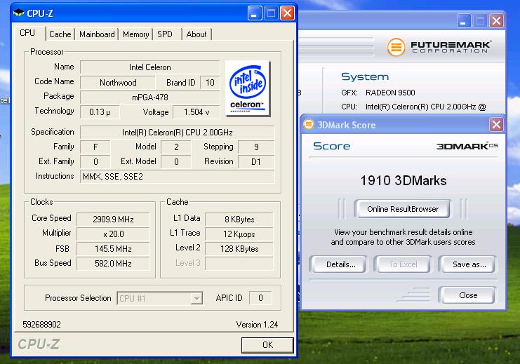Viewport: 520px width, 364px height.
Task: Click the number 592688902 in CPU-Z
Action: coord(42,325)
